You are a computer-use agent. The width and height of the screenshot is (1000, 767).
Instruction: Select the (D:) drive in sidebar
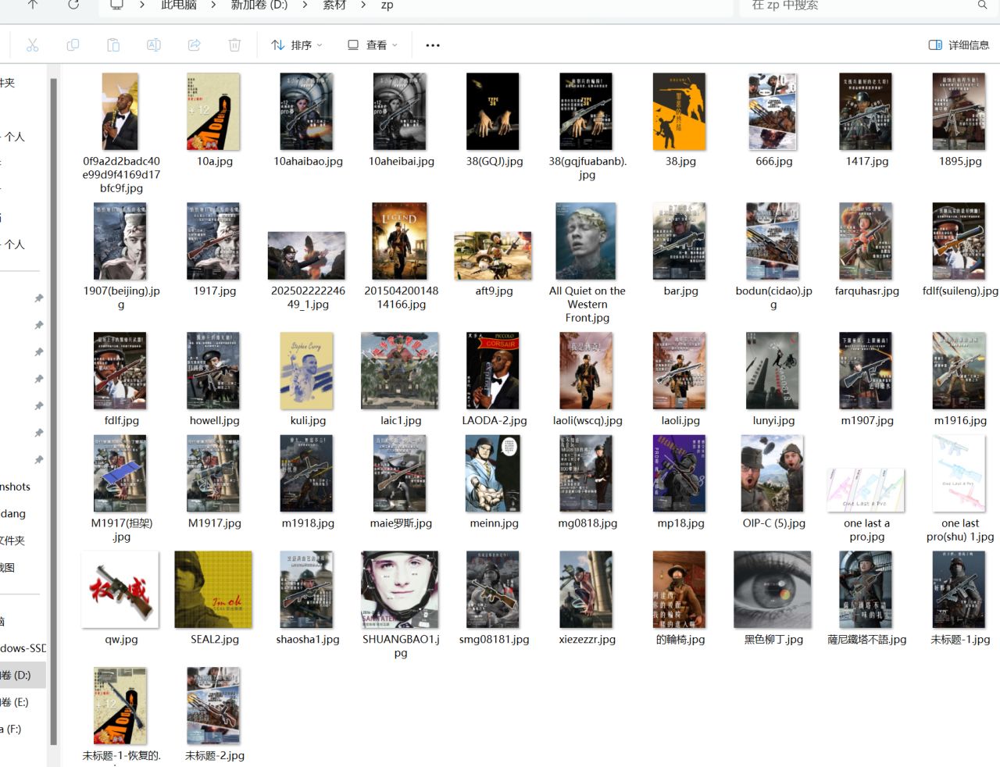pos(22,675)
